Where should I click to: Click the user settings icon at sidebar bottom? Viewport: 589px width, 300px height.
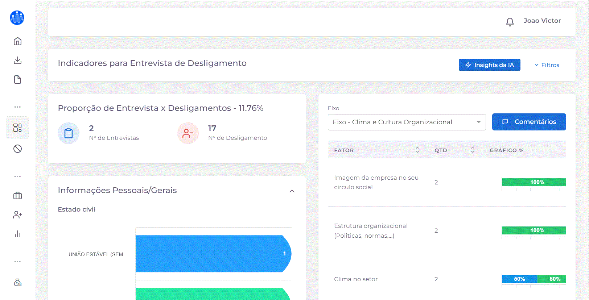coord(17,282)
